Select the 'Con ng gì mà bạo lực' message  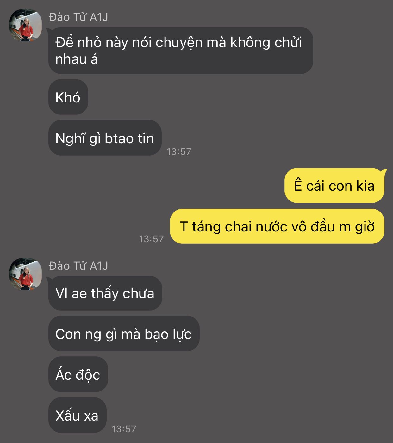[124, 334]
